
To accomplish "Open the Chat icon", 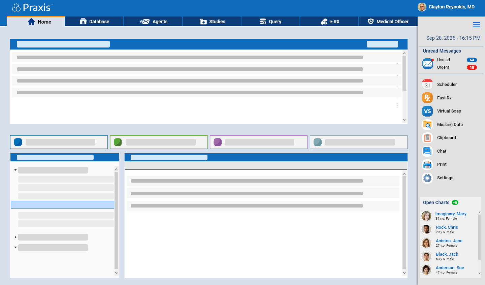I will [x=427, y=151].
